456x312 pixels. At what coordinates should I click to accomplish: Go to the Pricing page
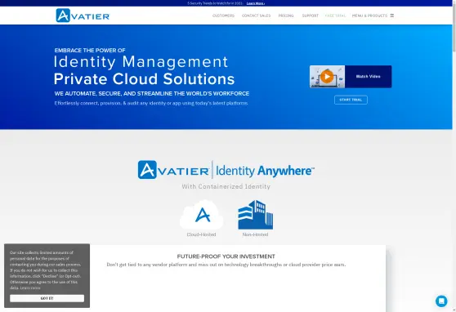pyautogui.click(x=286, y=16)
